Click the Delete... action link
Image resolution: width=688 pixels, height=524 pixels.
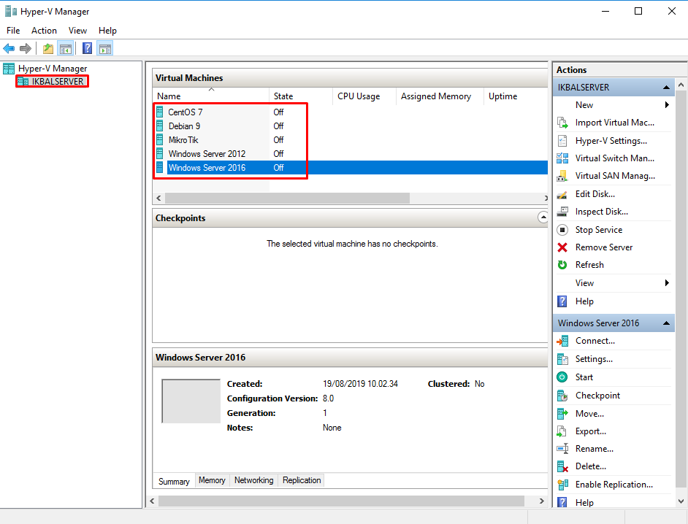[591, 466]
